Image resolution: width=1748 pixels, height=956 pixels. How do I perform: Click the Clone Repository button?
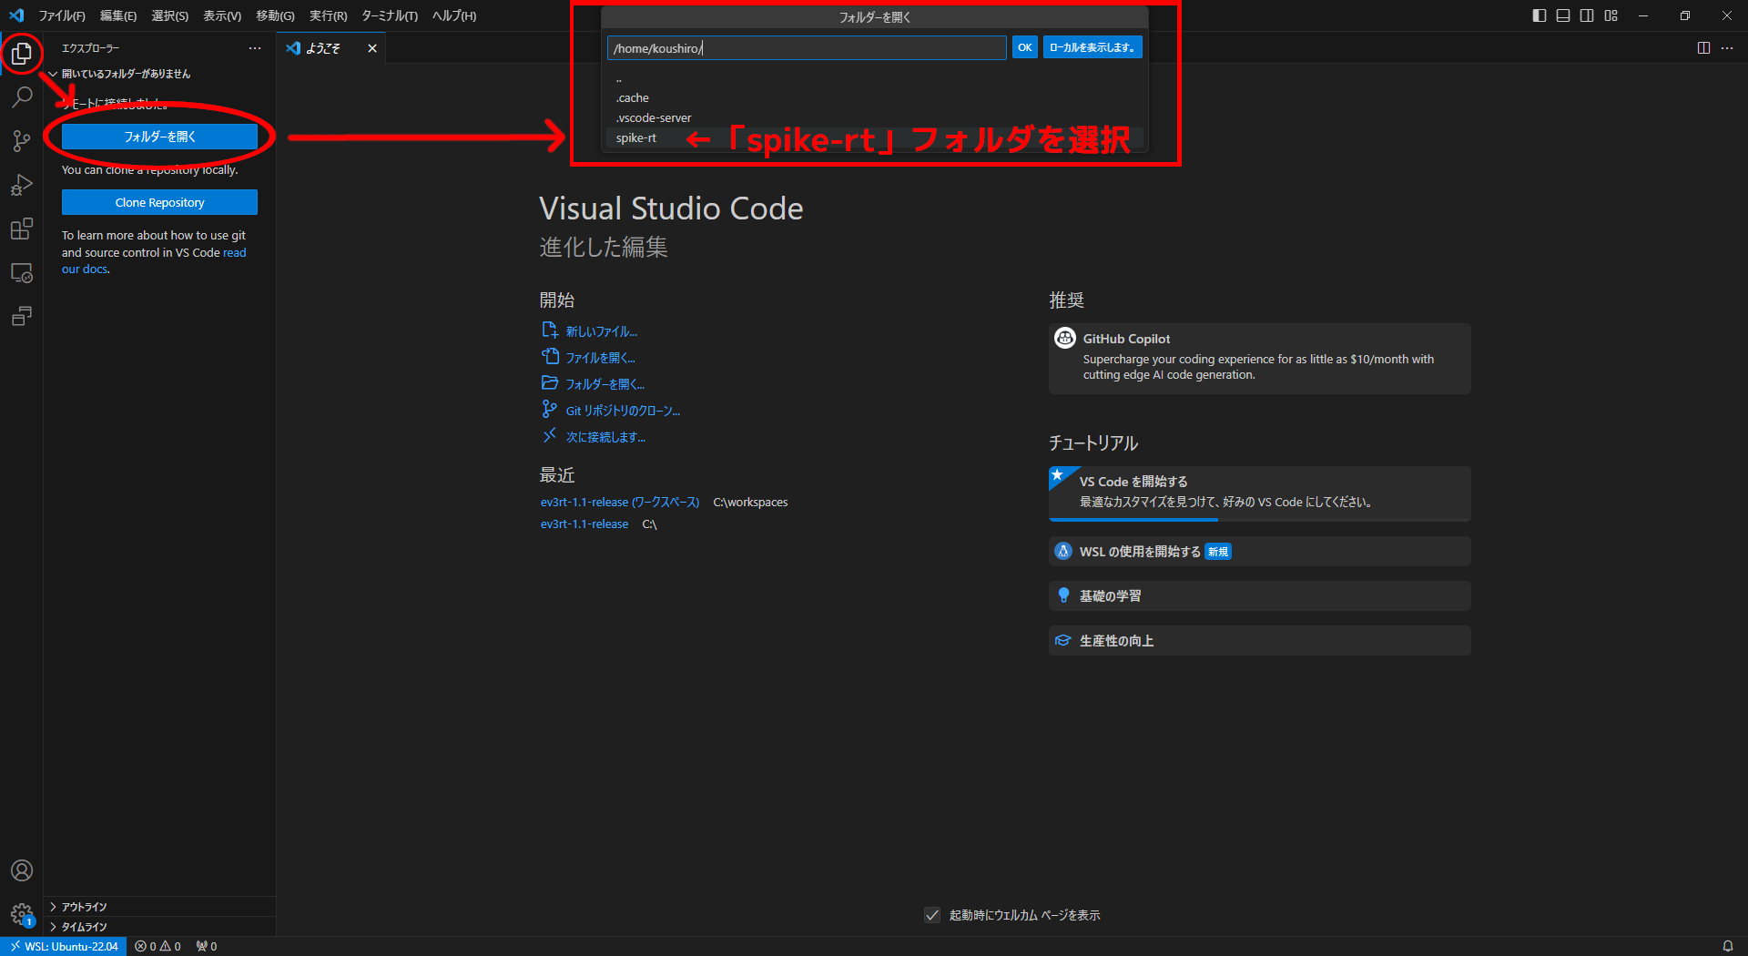click(159, 201)
